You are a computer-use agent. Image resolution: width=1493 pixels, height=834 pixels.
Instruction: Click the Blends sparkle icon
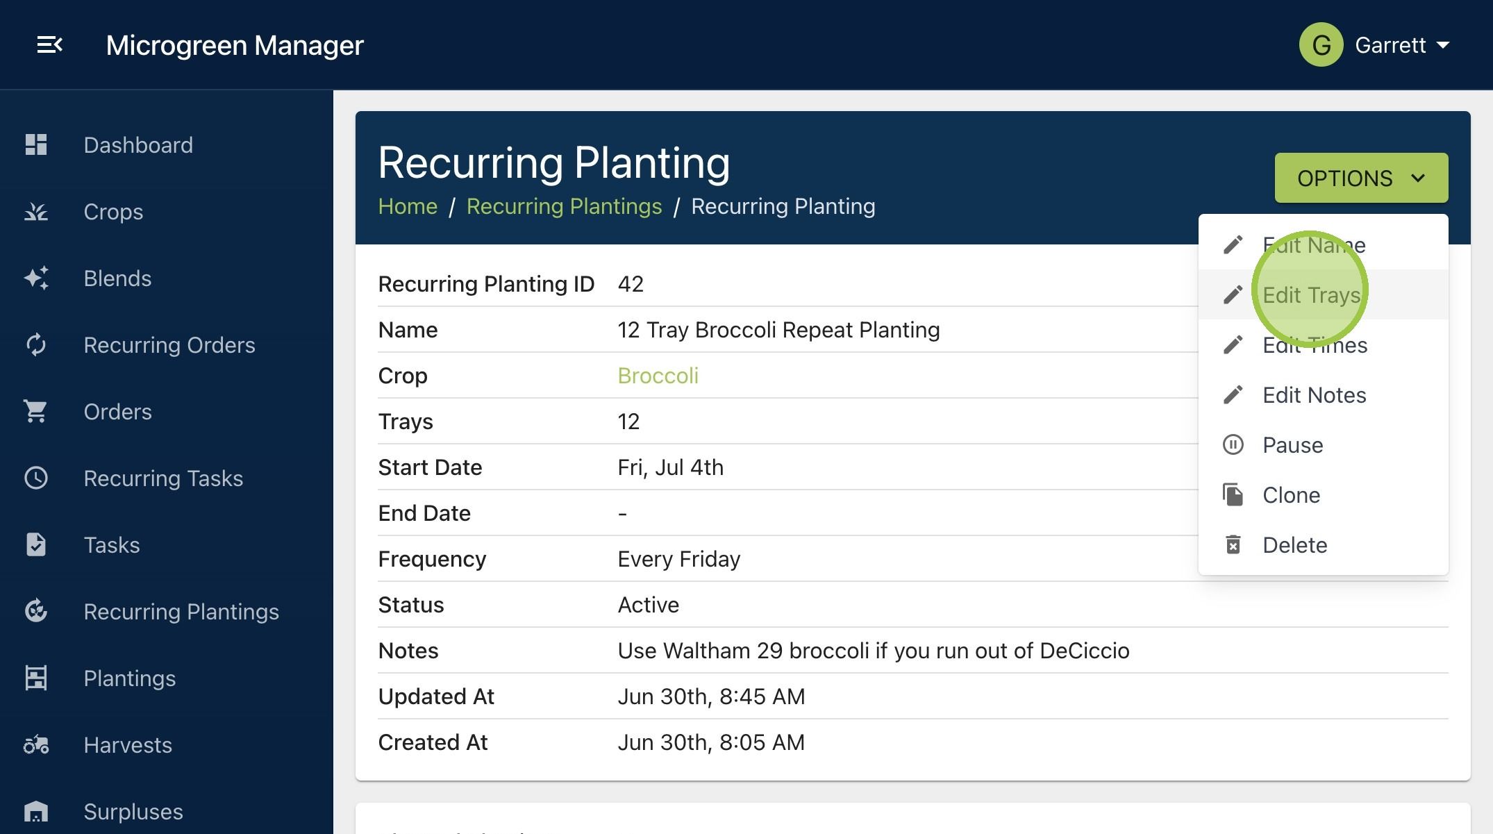click(36, 278)
